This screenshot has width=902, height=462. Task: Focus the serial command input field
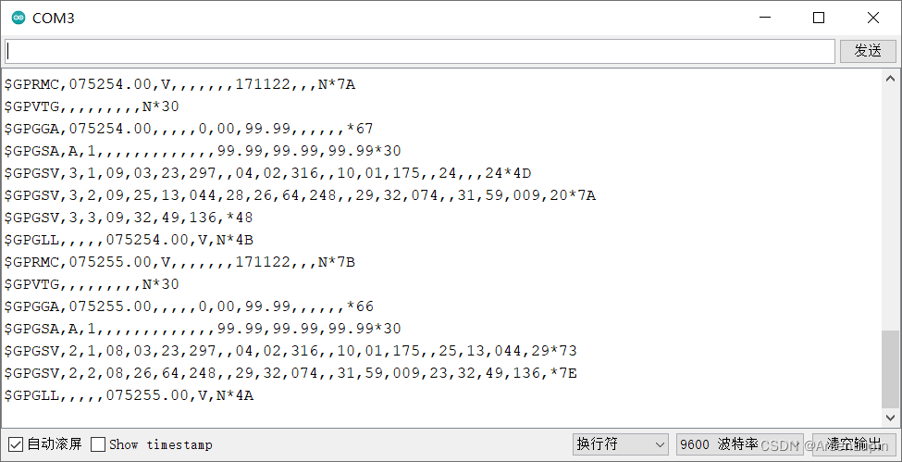420,51
